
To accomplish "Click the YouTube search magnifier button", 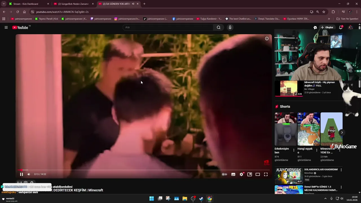I will pos(219,27).
